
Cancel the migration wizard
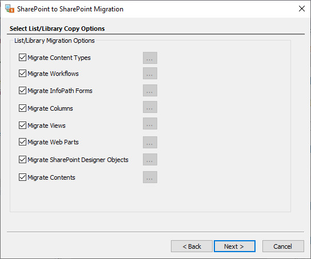point(283,246)
